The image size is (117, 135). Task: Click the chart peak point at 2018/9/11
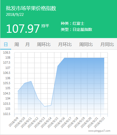[31, 81]
